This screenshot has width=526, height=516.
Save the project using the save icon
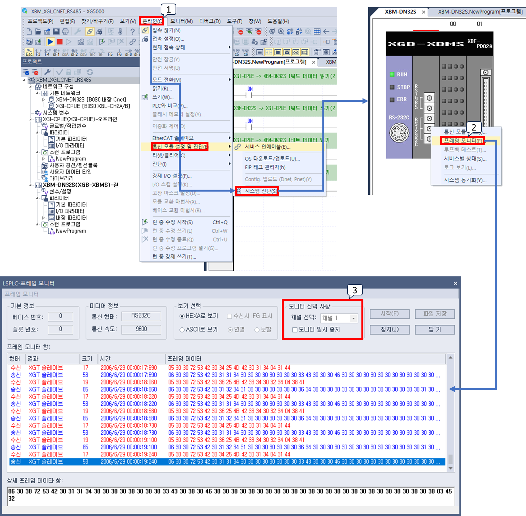(x=56, y=31)
